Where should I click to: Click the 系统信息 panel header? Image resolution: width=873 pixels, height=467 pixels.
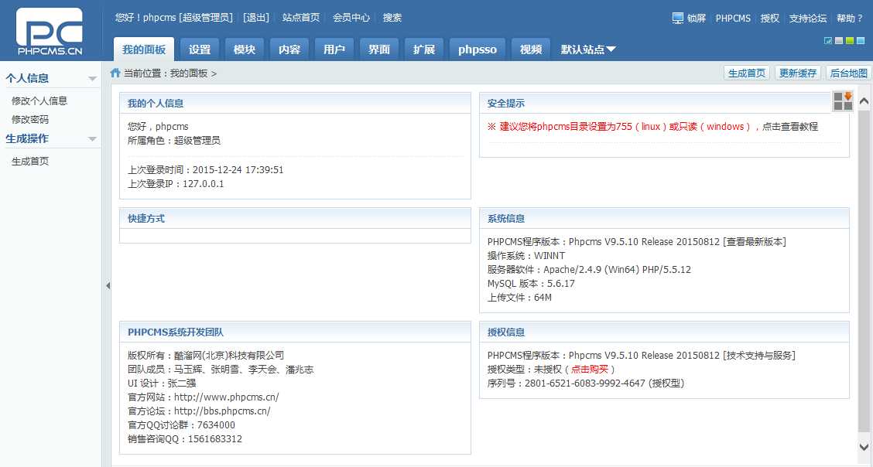tap(664, 219)
